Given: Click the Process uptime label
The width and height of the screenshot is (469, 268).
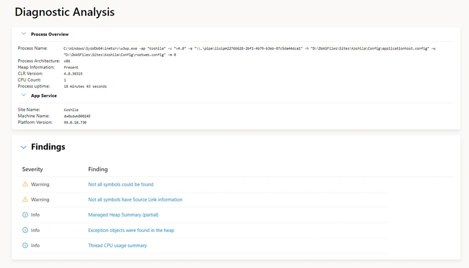Looking at the screenshot, I should point(34,86).
